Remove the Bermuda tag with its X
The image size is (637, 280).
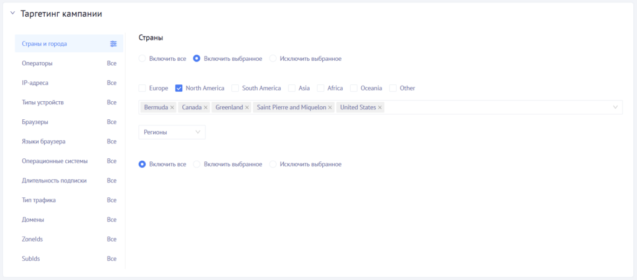point(172,107)
